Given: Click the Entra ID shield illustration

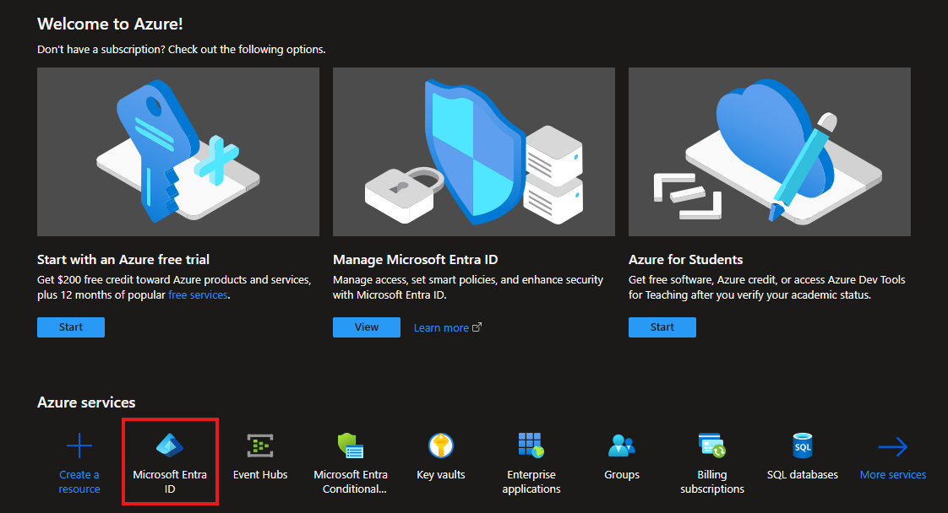Looking at the screenshot, I should click(x=474, y=152).
